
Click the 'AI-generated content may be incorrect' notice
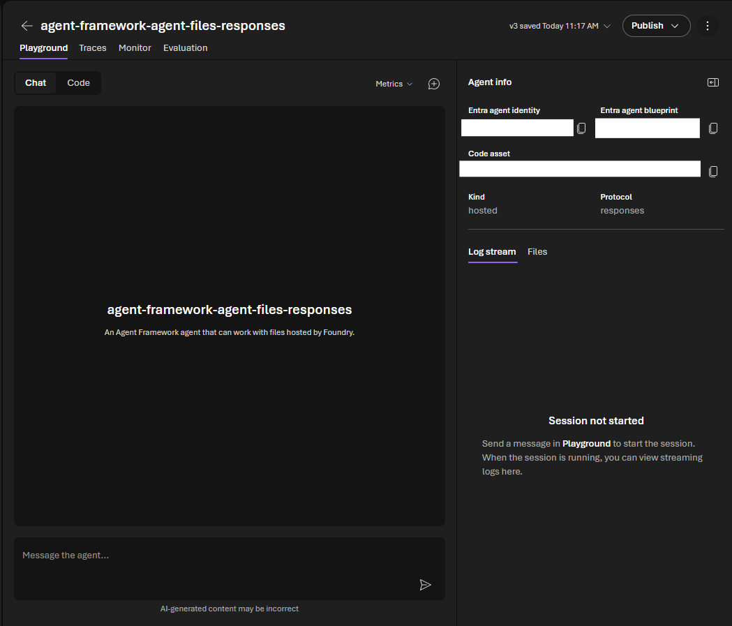click(x=229, y=609)
